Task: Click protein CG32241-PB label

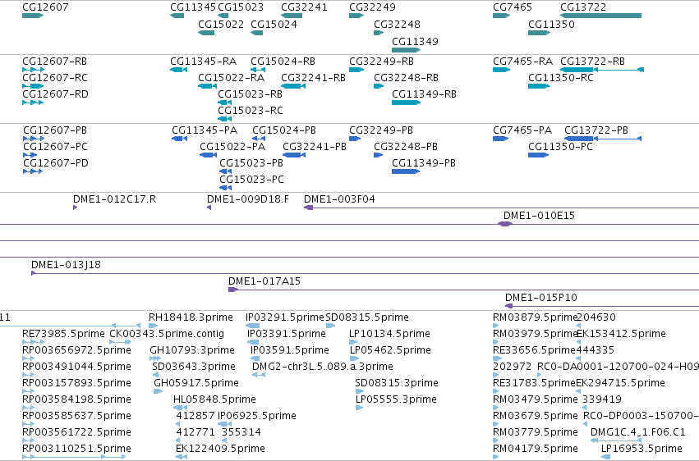Action: coord(315,146)
